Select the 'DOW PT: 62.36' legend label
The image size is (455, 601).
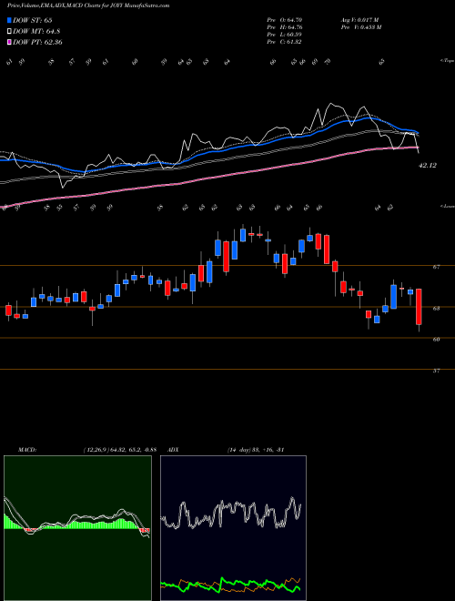coord(37,42)
